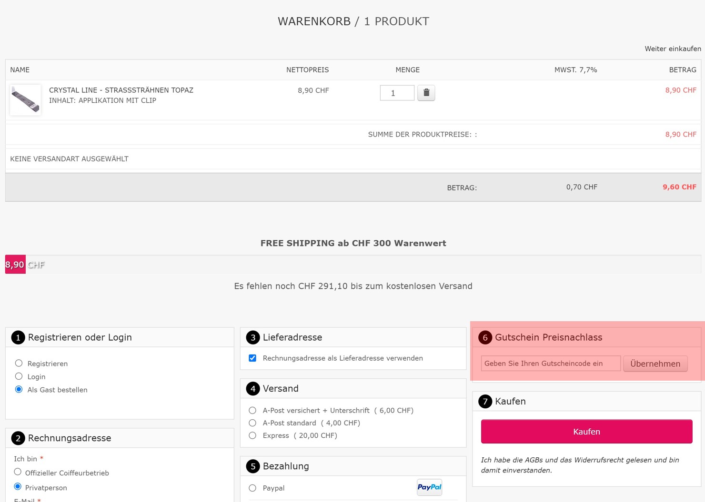Click the Rechnungsadresse section header
This screenshot has height=502, width=705.
(x=120, y=438)
